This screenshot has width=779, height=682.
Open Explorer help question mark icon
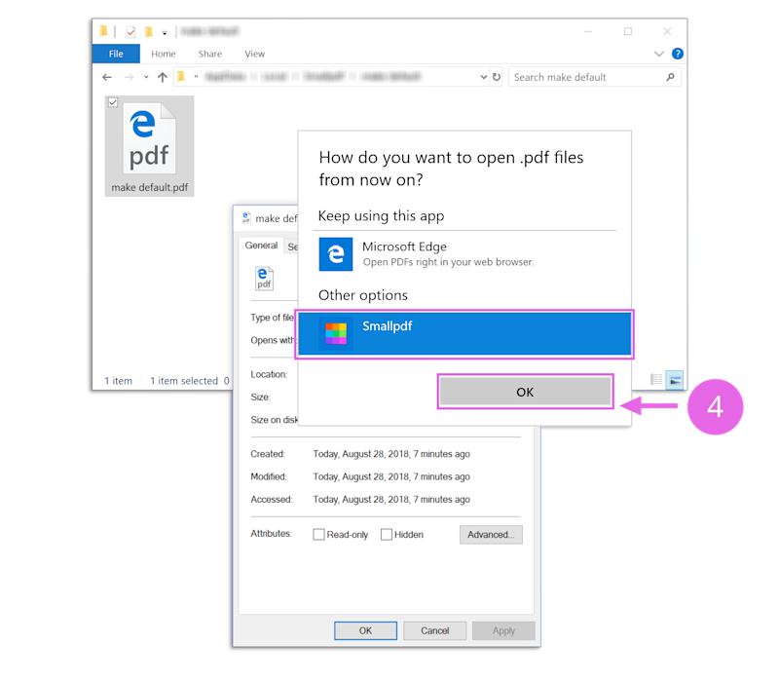pos(677,54)
